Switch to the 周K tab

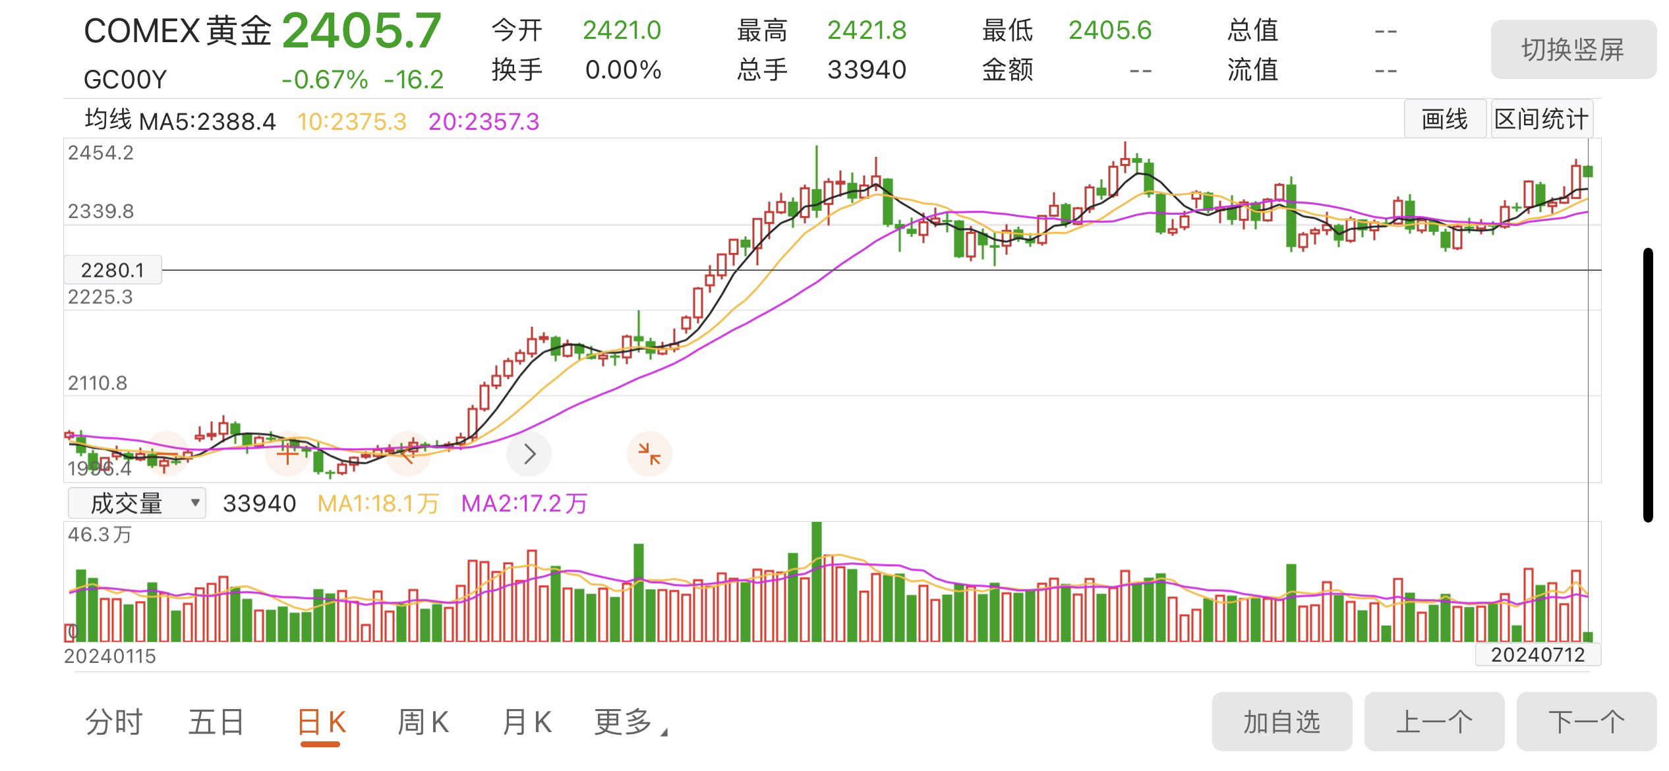pos(423,722)
